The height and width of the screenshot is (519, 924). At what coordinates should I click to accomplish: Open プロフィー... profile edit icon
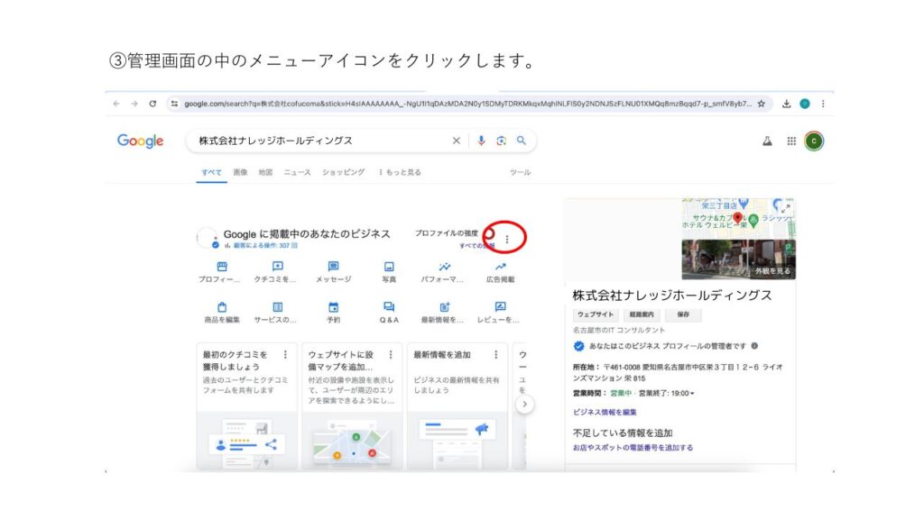point(222,267)
